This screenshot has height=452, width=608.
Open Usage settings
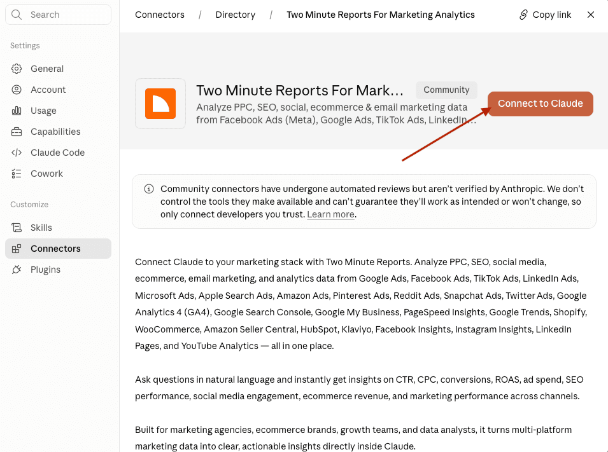(58, 111)
